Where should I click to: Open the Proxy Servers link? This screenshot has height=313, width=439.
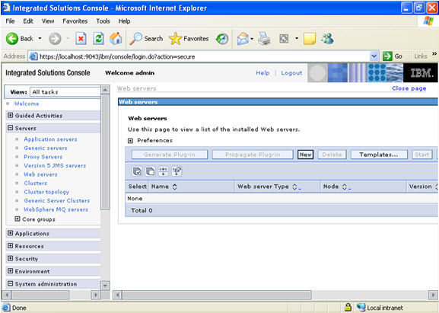[x=43, y=157]
